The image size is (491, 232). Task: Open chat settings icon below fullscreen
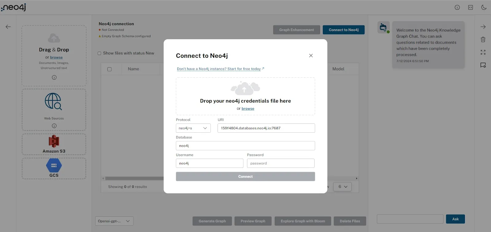click(x=483, y=65)
